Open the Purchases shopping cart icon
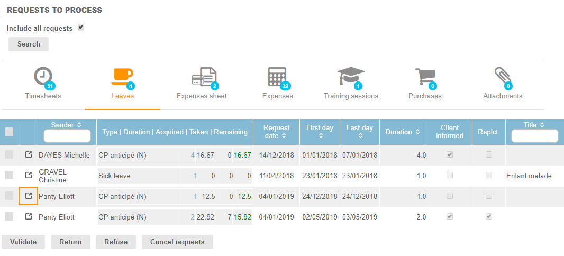 425,77
